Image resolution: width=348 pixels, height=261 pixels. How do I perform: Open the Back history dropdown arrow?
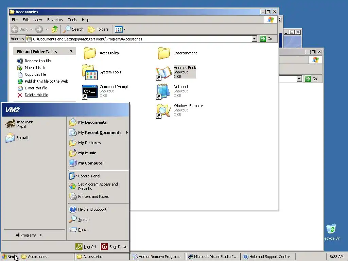tap(31, 29)
